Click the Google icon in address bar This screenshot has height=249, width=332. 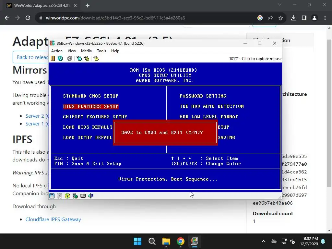tap(260, 18)
